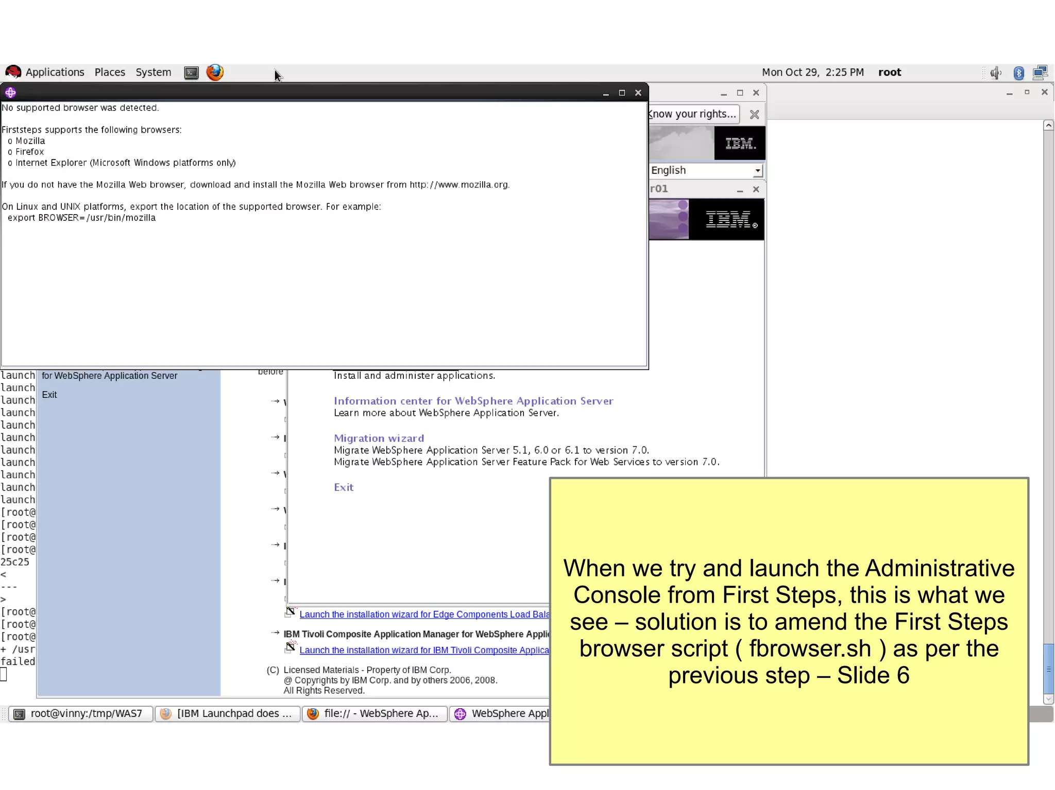Click the Install and administer applications text
1055x790 pixels.
point(414,376)
